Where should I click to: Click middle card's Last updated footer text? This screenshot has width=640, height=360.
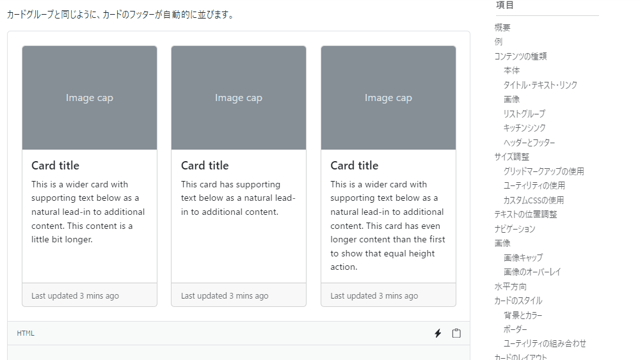(x=225, y=296)
